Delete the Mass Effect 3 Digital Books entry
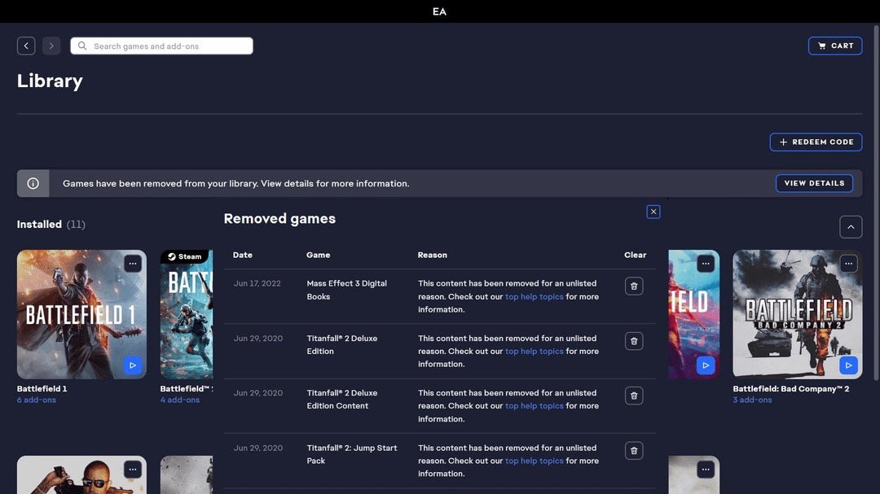 coord(634,286)
